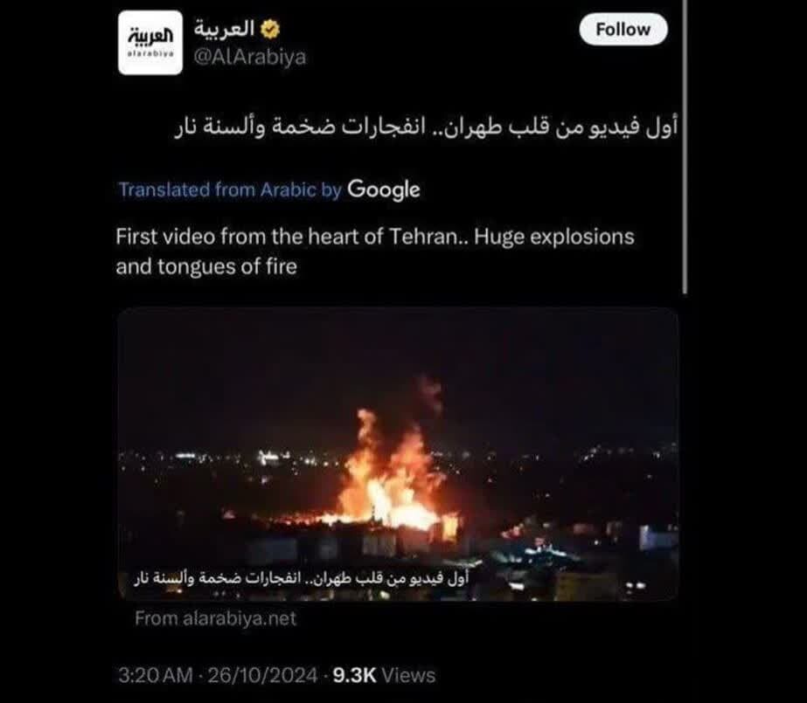
Task: Select the Arabic tweet text
Action: coord(426,128)
